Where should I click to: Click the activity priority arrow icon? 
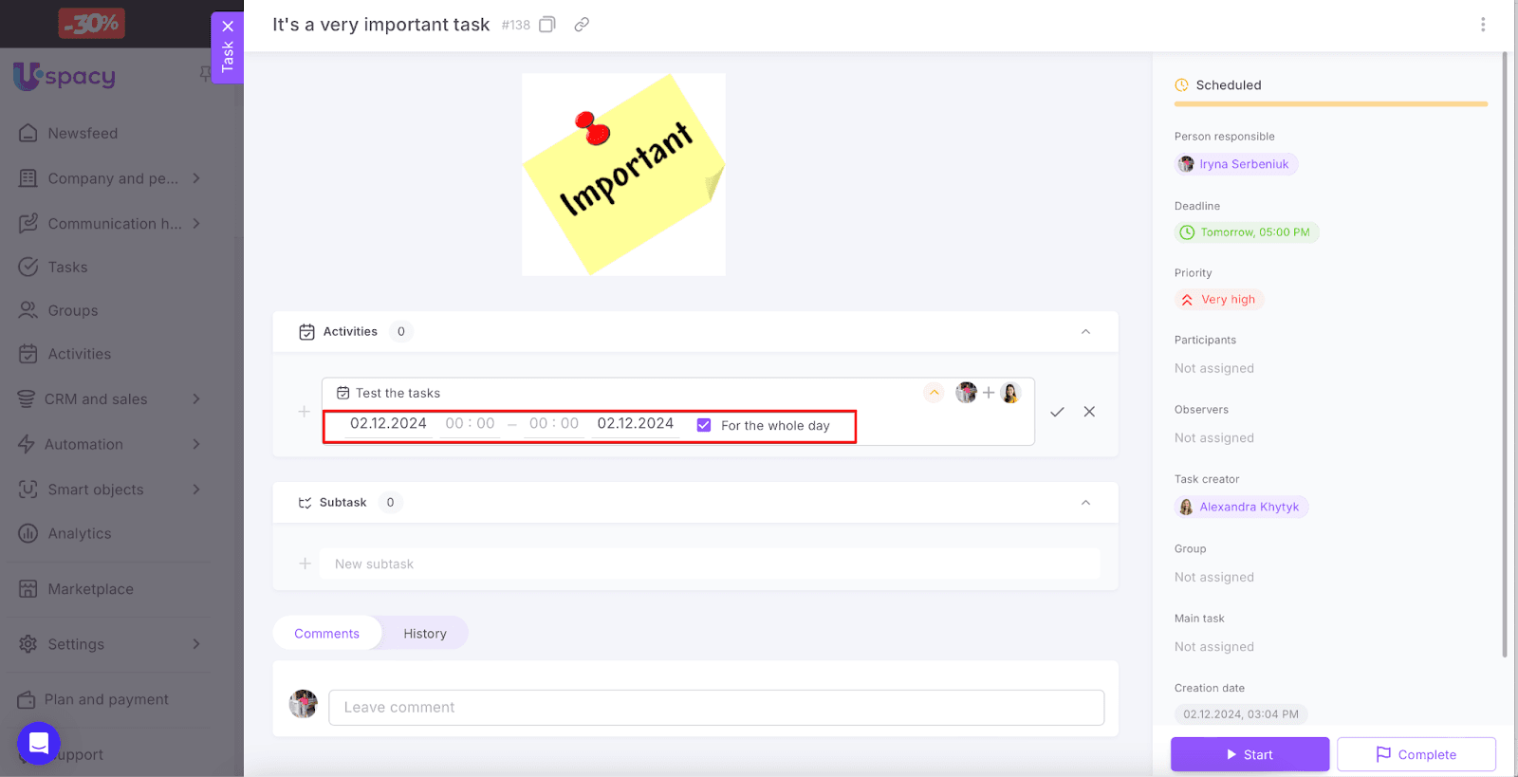coord(934,393)
